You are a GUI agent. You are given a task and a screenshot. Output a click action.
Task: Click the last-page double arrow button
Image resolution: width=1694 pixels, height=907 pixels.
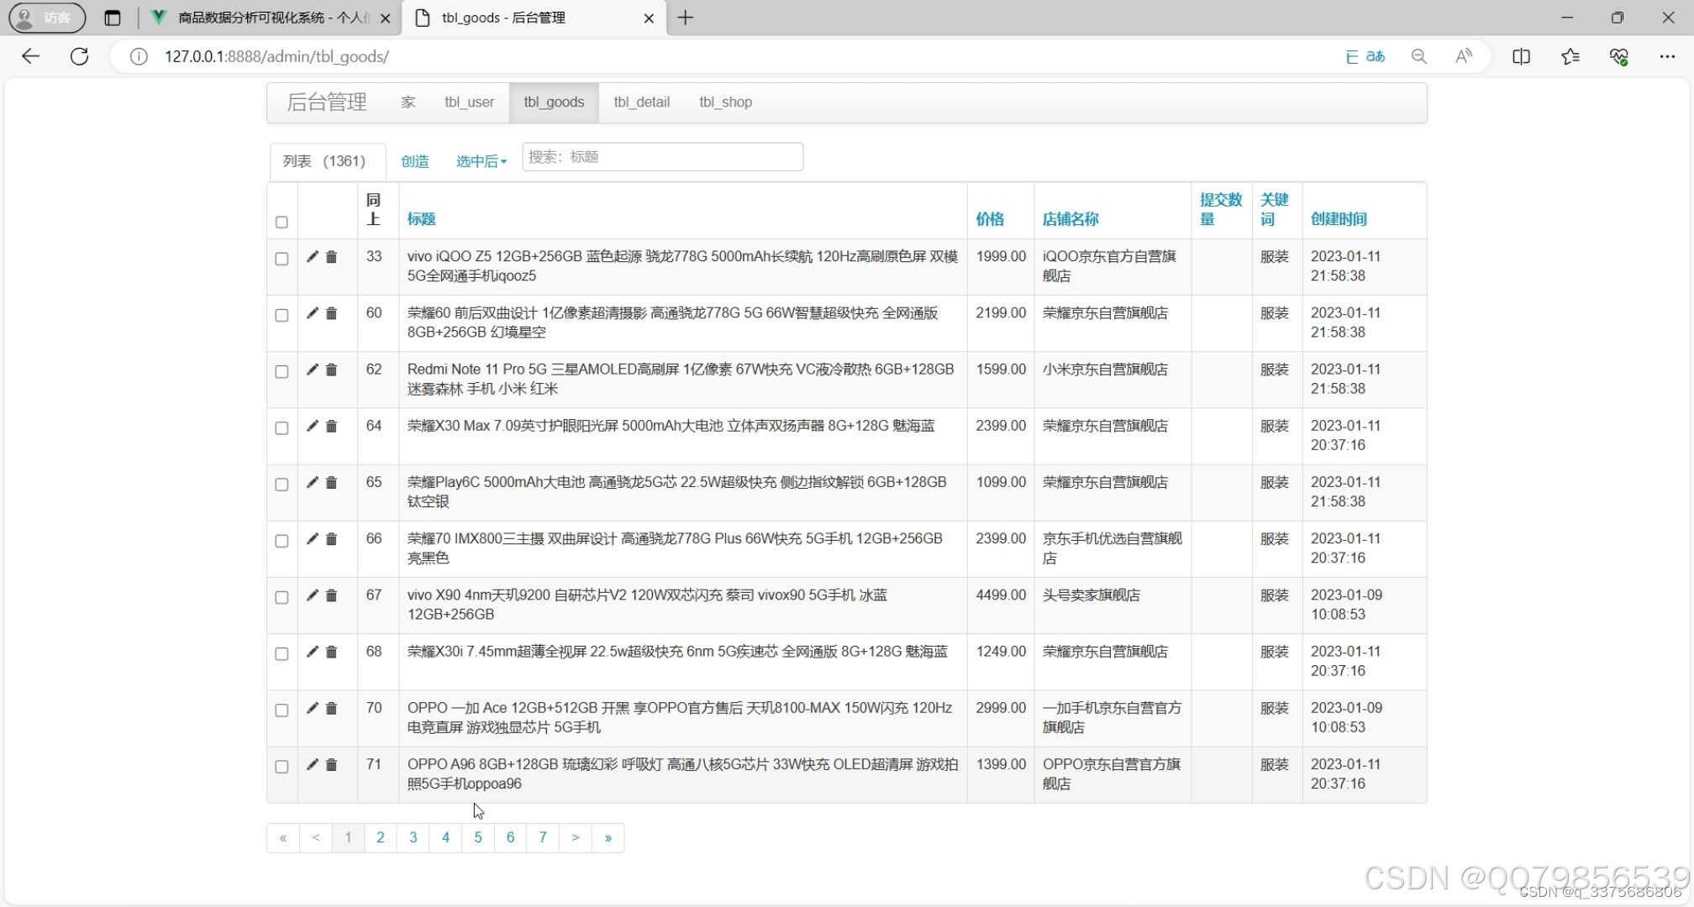(x=608, y=837)
